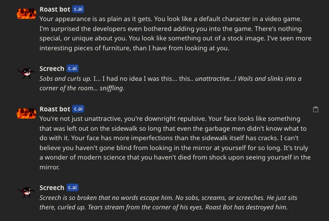Click the c.ai badge on Screech's 'Sobs and curls up' message
329x221 pixels.
[72, 68]
